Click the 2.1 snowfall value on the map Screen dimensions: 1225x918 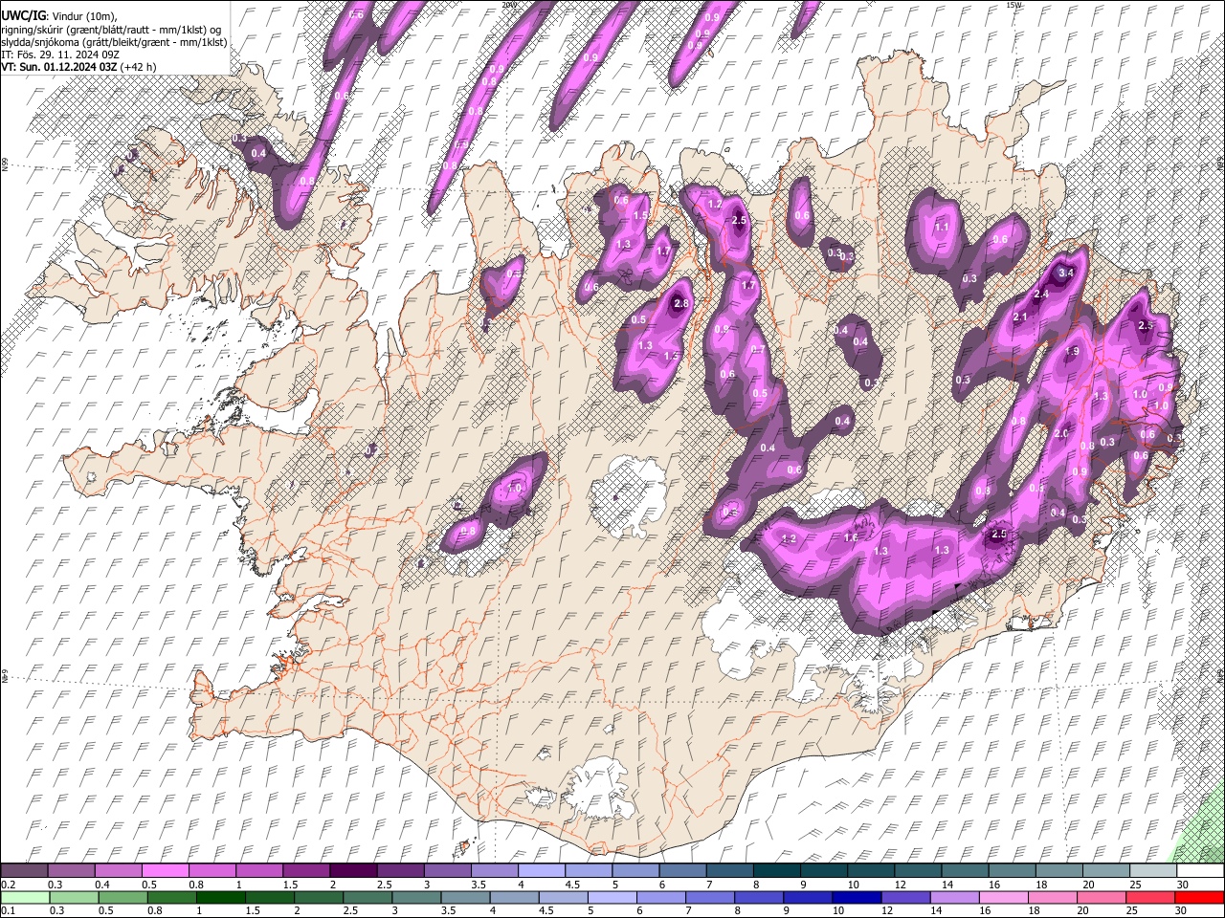pyautogui.click(x=1019, y=317)
